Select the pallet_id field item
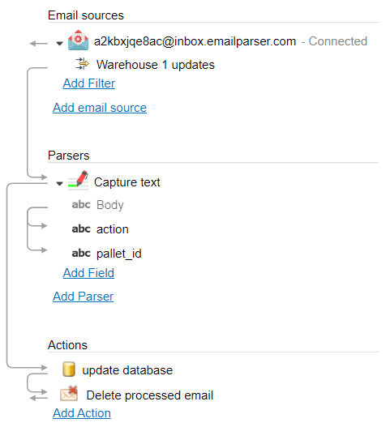The width and height of the screenshot is (386, 427). pyautogui.click(x=119, y=254)
